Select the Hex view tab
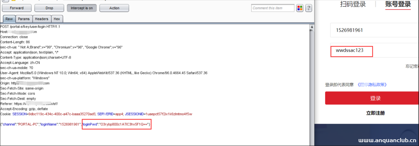Screen dimensions: 419x146 pos(57,19)
